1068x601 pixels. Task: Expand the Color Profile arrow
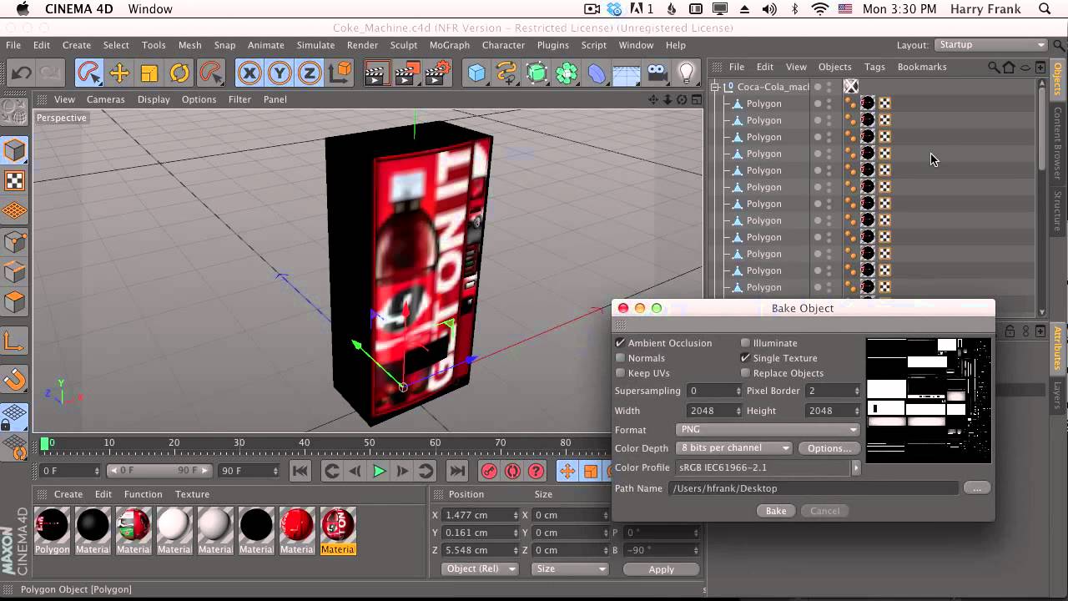coord(856,467)
